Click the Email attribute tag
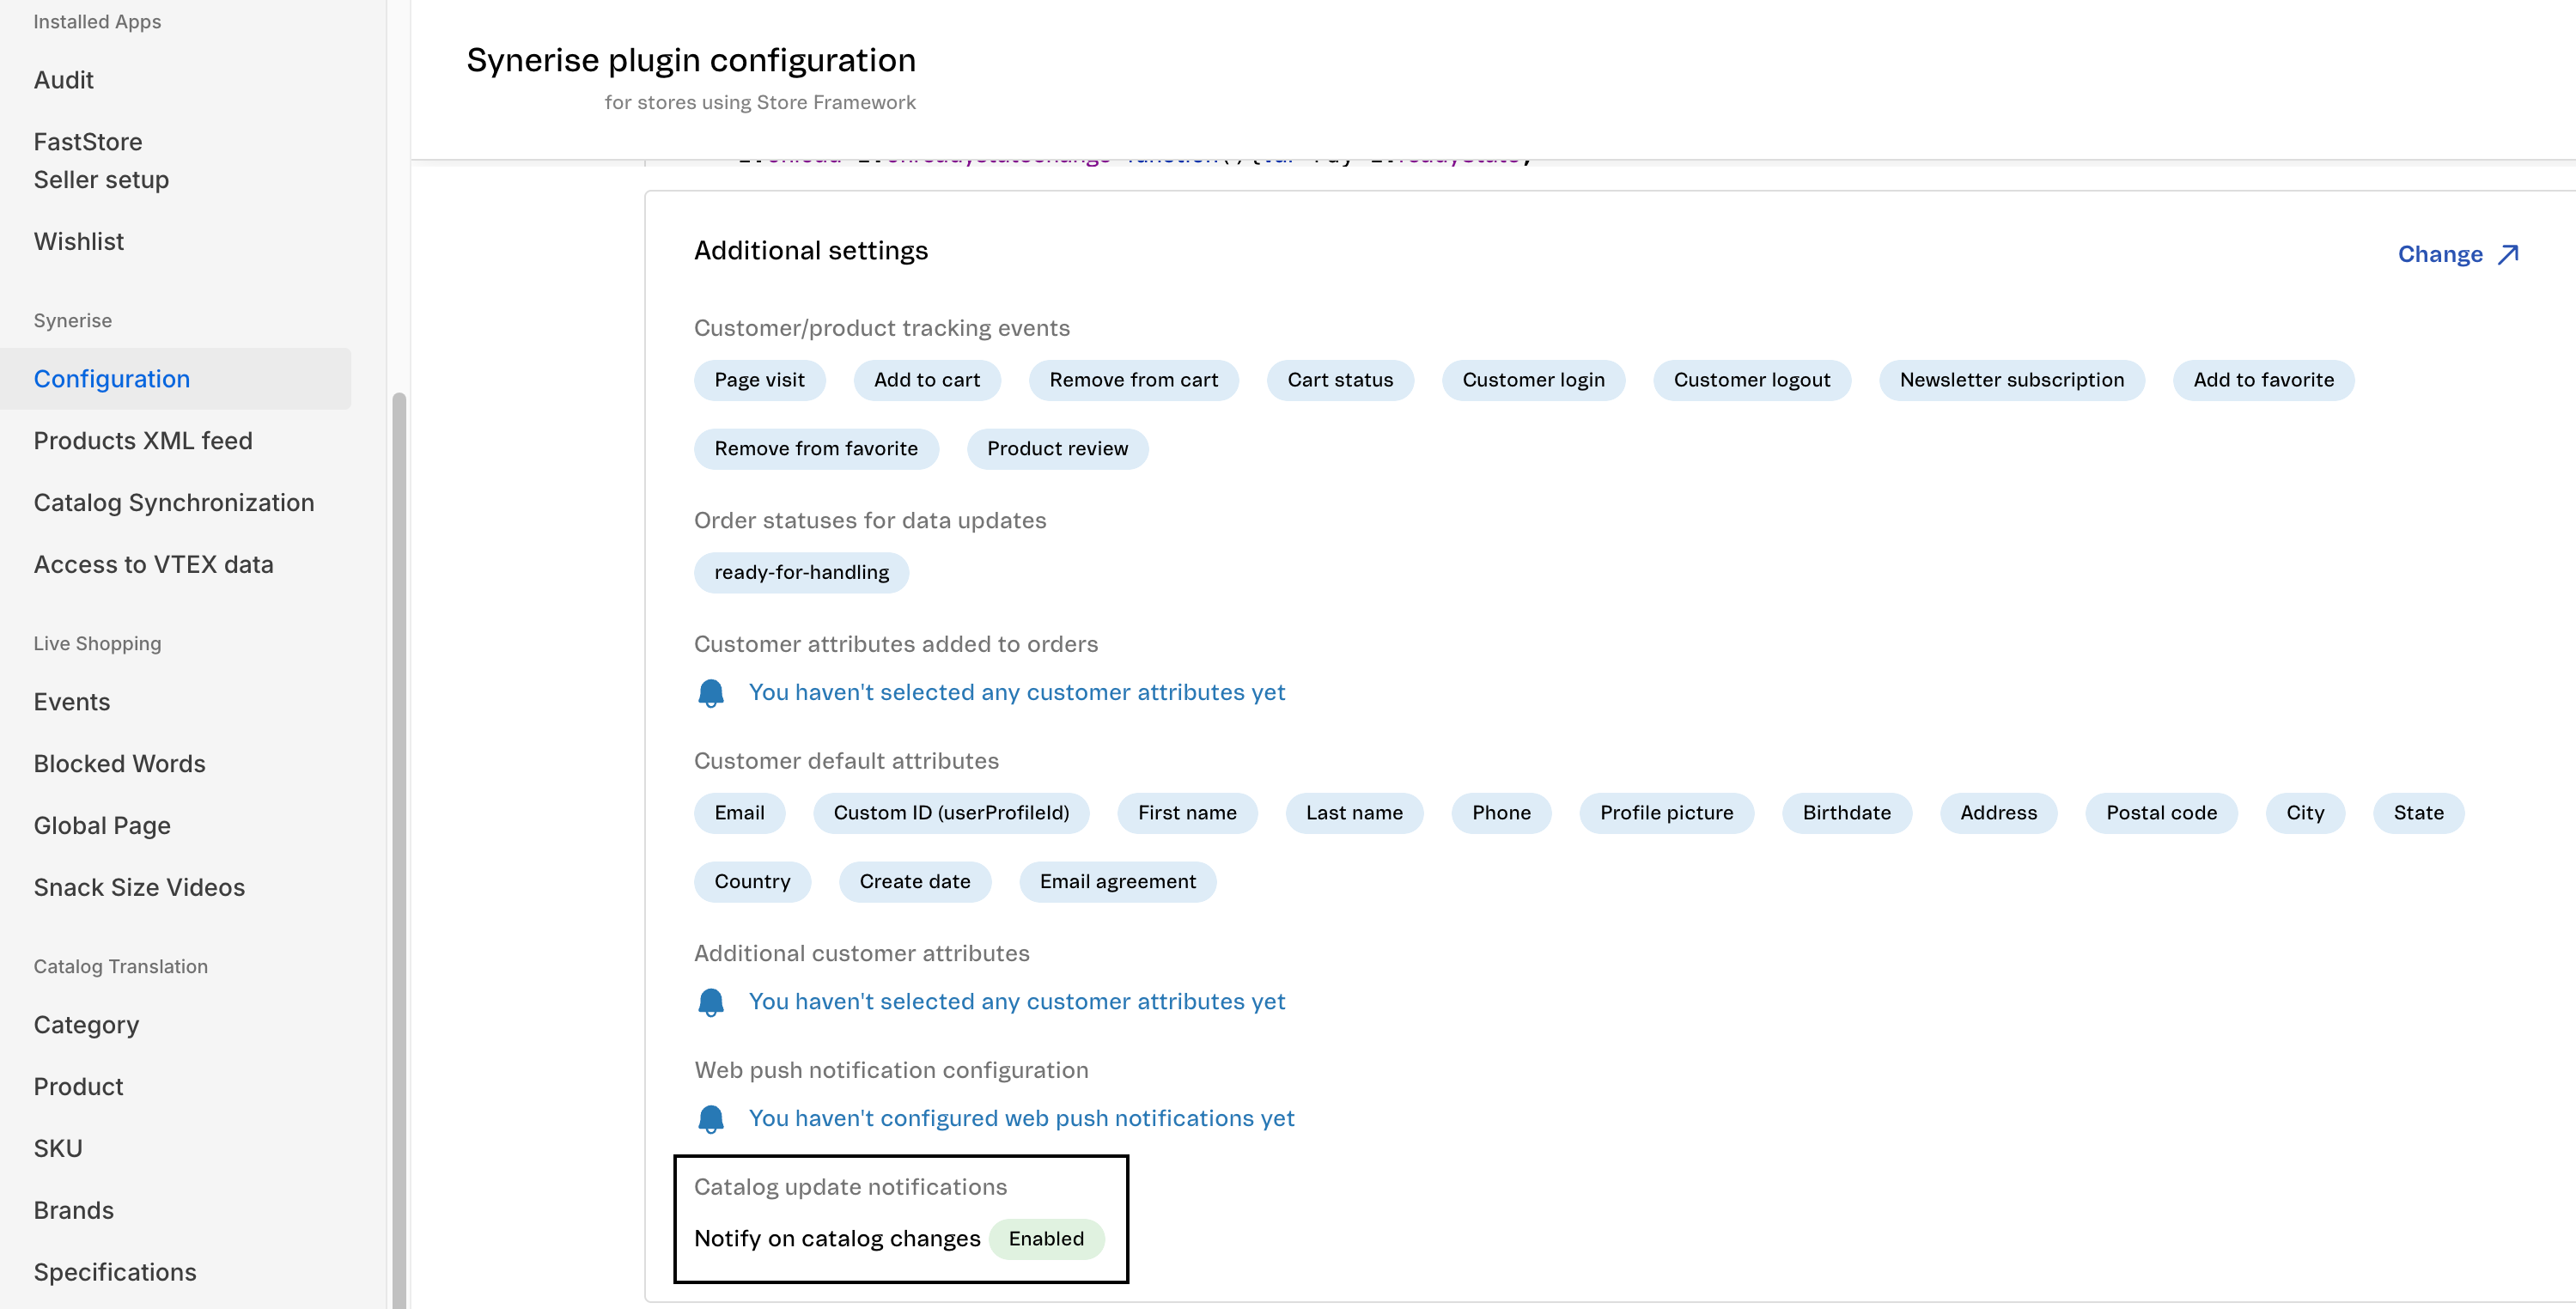The height and width of the screenshot is (1309, 2576). 740,813
